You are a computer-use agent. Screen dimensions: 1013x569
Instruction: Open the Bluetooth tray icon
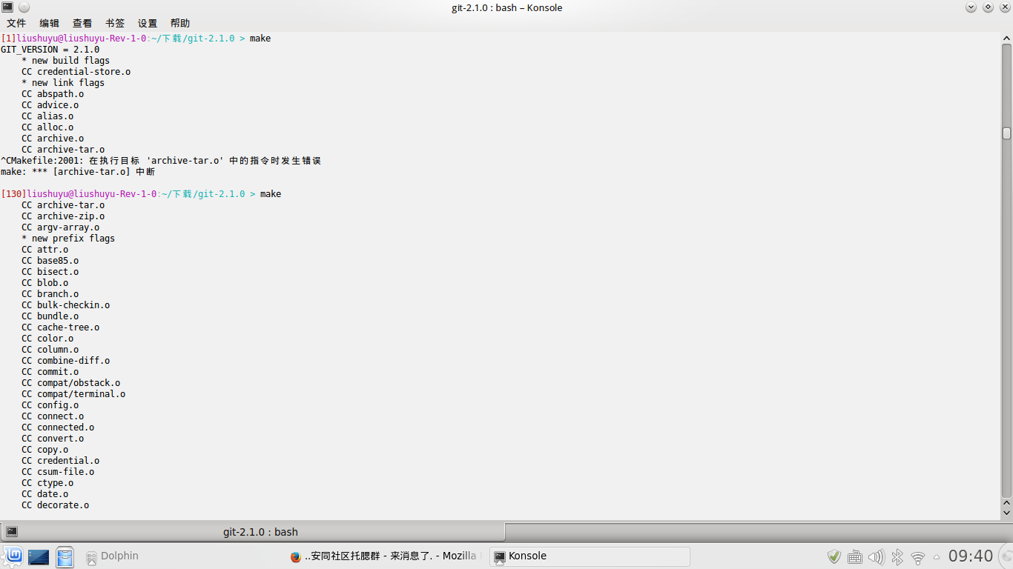[x=897, y=556]
